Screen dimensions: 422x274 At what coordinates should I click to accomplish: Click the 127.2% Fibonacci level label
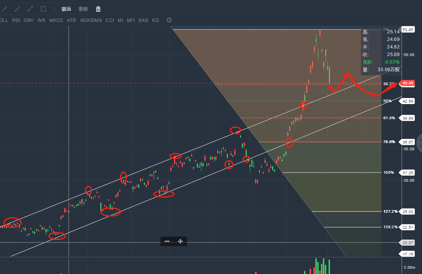point(390,211)
